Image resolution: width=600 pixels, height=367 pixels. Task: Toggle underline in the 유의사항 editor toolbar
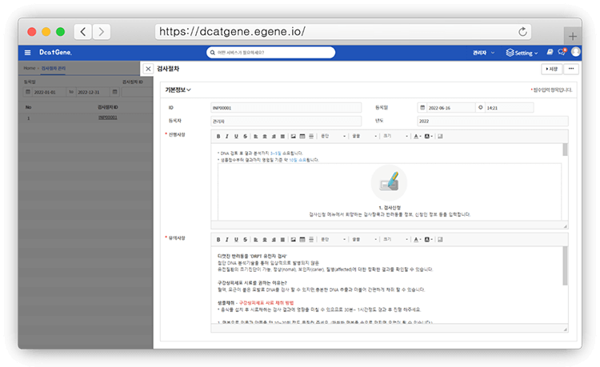tap(236, 238)
